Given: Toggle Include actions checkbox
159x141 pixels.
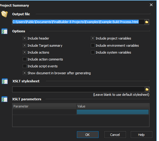Looking at the screenshot, I should click(25, 52).
